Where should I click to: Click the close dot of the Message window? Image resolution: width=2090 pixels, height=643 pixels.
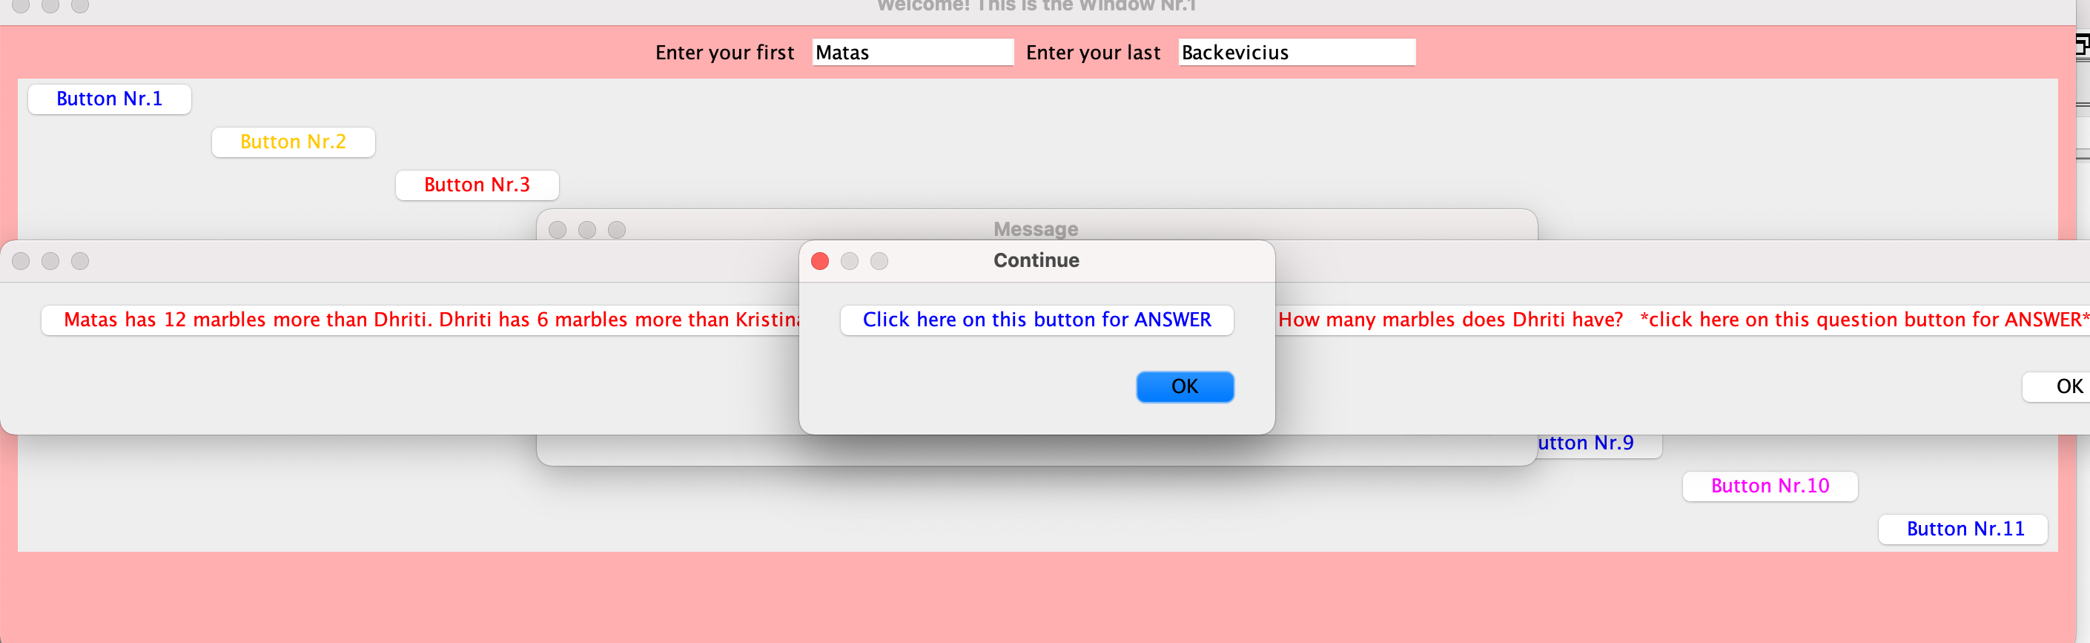click(x=558, y=230)
